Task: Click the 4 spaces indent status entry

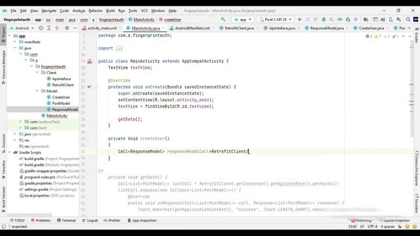Action: 388,226
